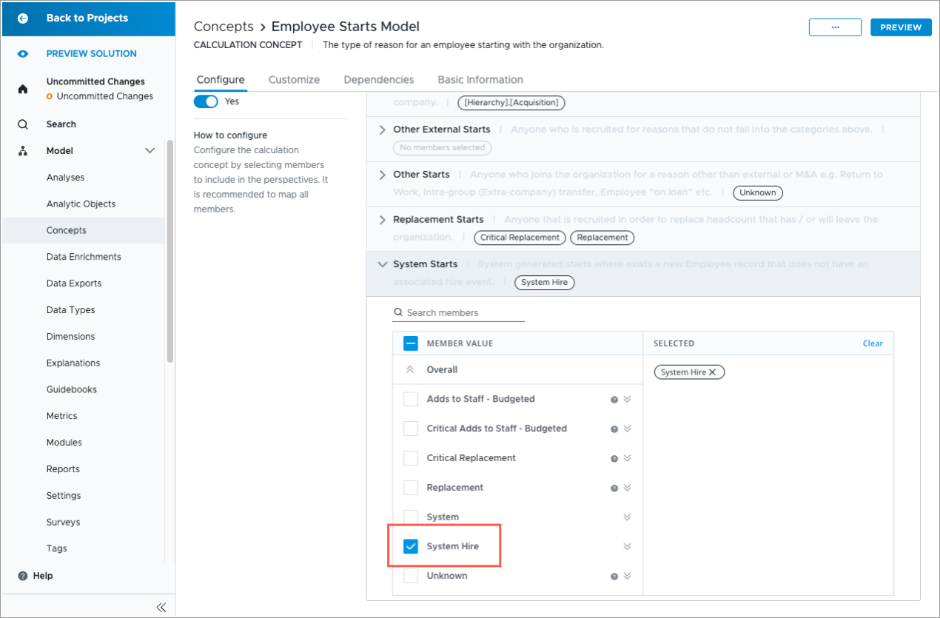This screenshot has width=940, height=618.
Task: Check the Replacement member checkbox
Action: tap(411, 488)
